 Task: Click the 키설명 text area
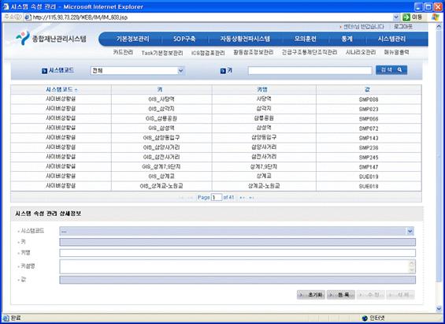tap(238, 266)
